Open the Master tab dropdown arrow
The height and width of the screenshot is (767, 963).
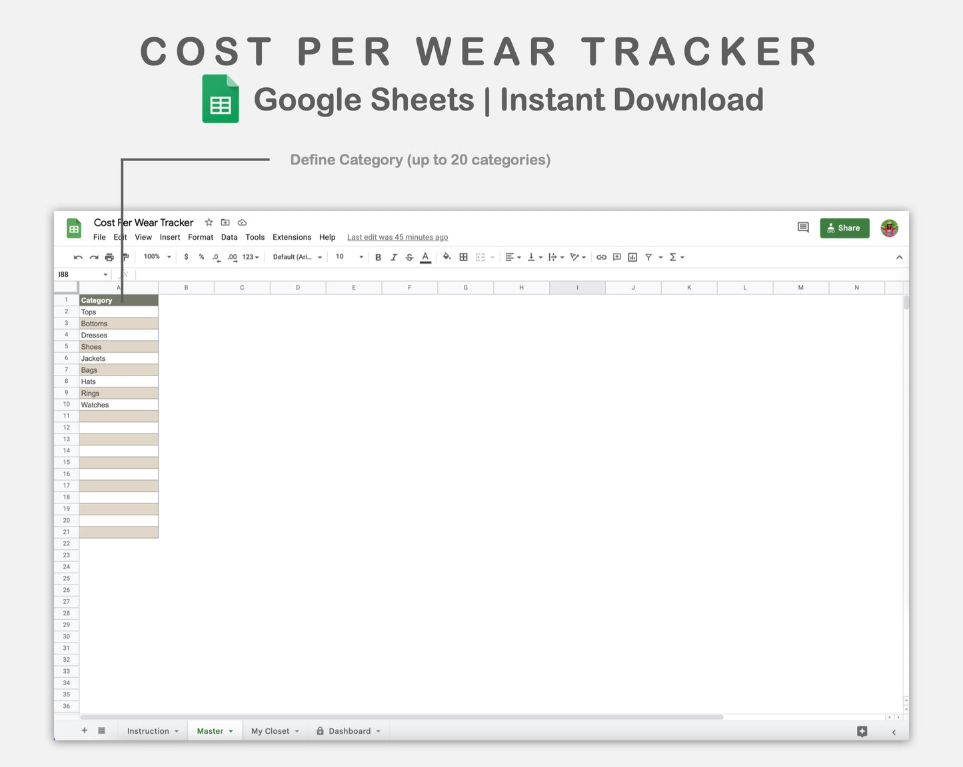pos(229,730)
